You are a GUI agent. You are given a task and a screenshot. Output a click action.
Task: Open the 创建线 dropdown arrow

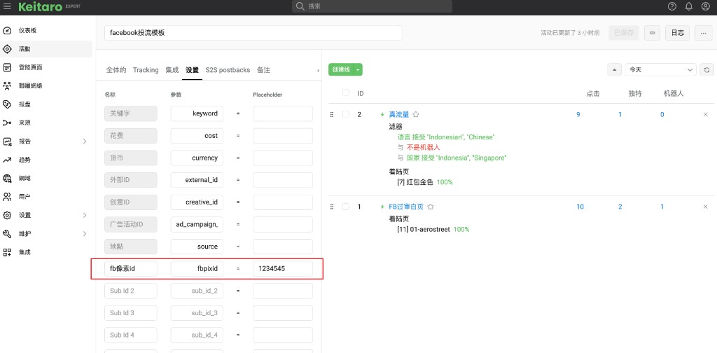coord(358,70)
